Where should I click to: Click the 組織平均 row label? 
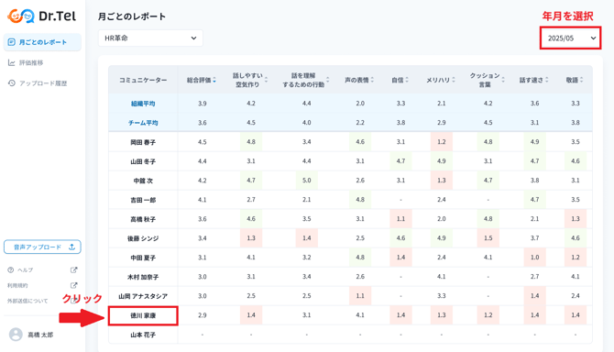click(143, 104)
